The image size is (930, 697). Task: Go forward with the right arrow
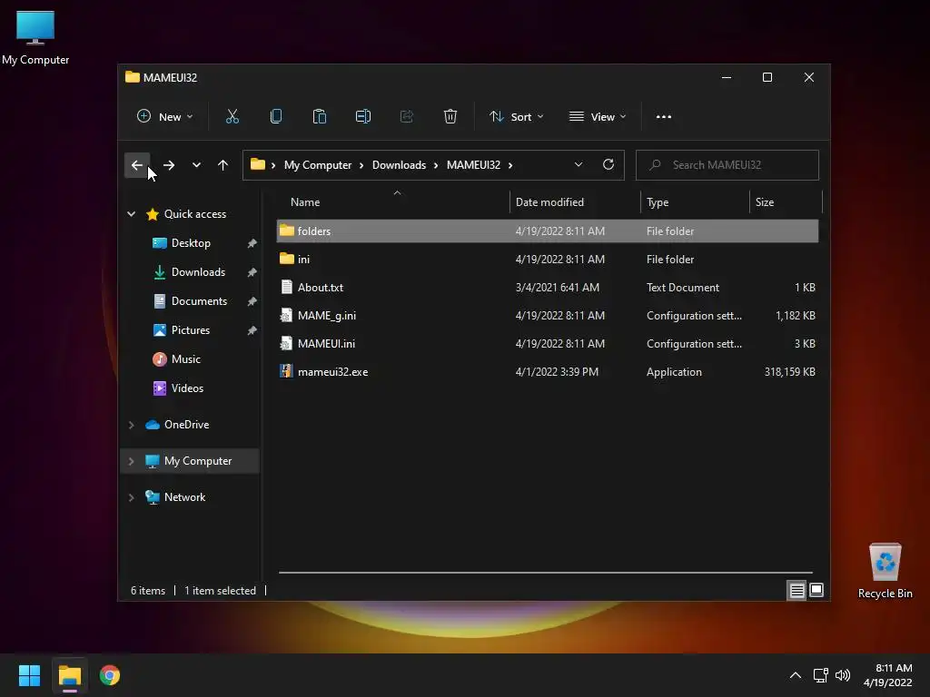click(169, 165)
